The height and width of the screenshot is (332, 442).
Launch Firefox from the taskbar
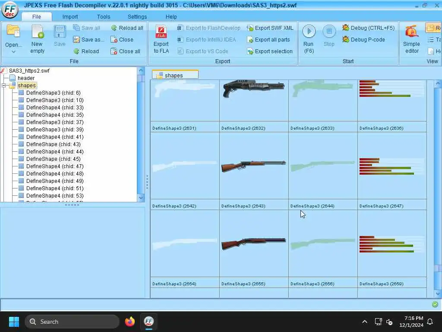coord(129,322)
